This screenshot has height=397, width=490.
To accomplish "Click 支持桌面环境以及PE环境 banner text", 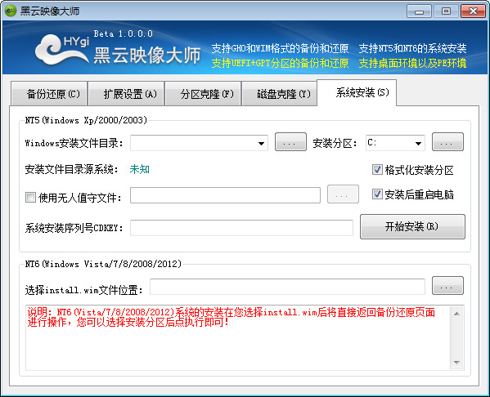I will point(412,63).
